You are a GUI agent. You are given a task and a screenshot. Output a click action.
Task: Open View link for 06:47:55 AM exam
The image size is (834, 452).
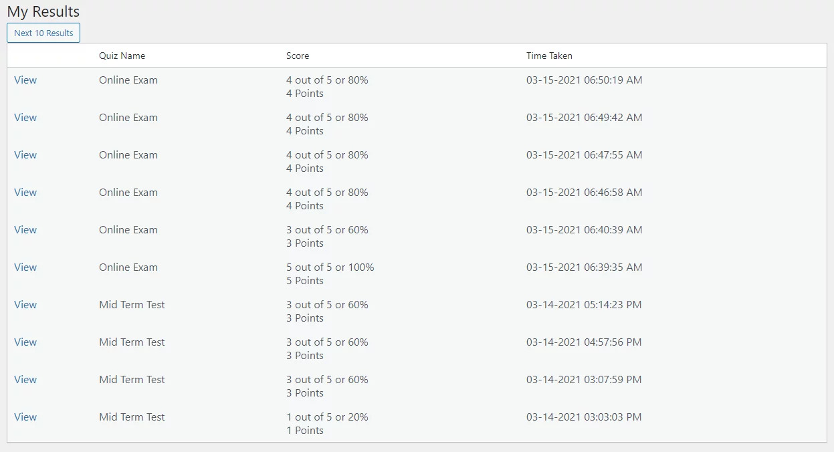point(25,155)
